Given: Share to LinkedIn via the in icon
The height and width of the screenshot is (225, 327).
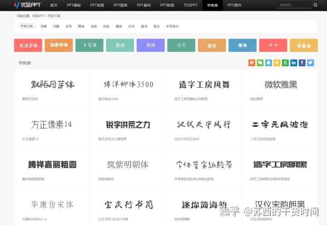Looking at the screenshot, I should pos(293,63).
